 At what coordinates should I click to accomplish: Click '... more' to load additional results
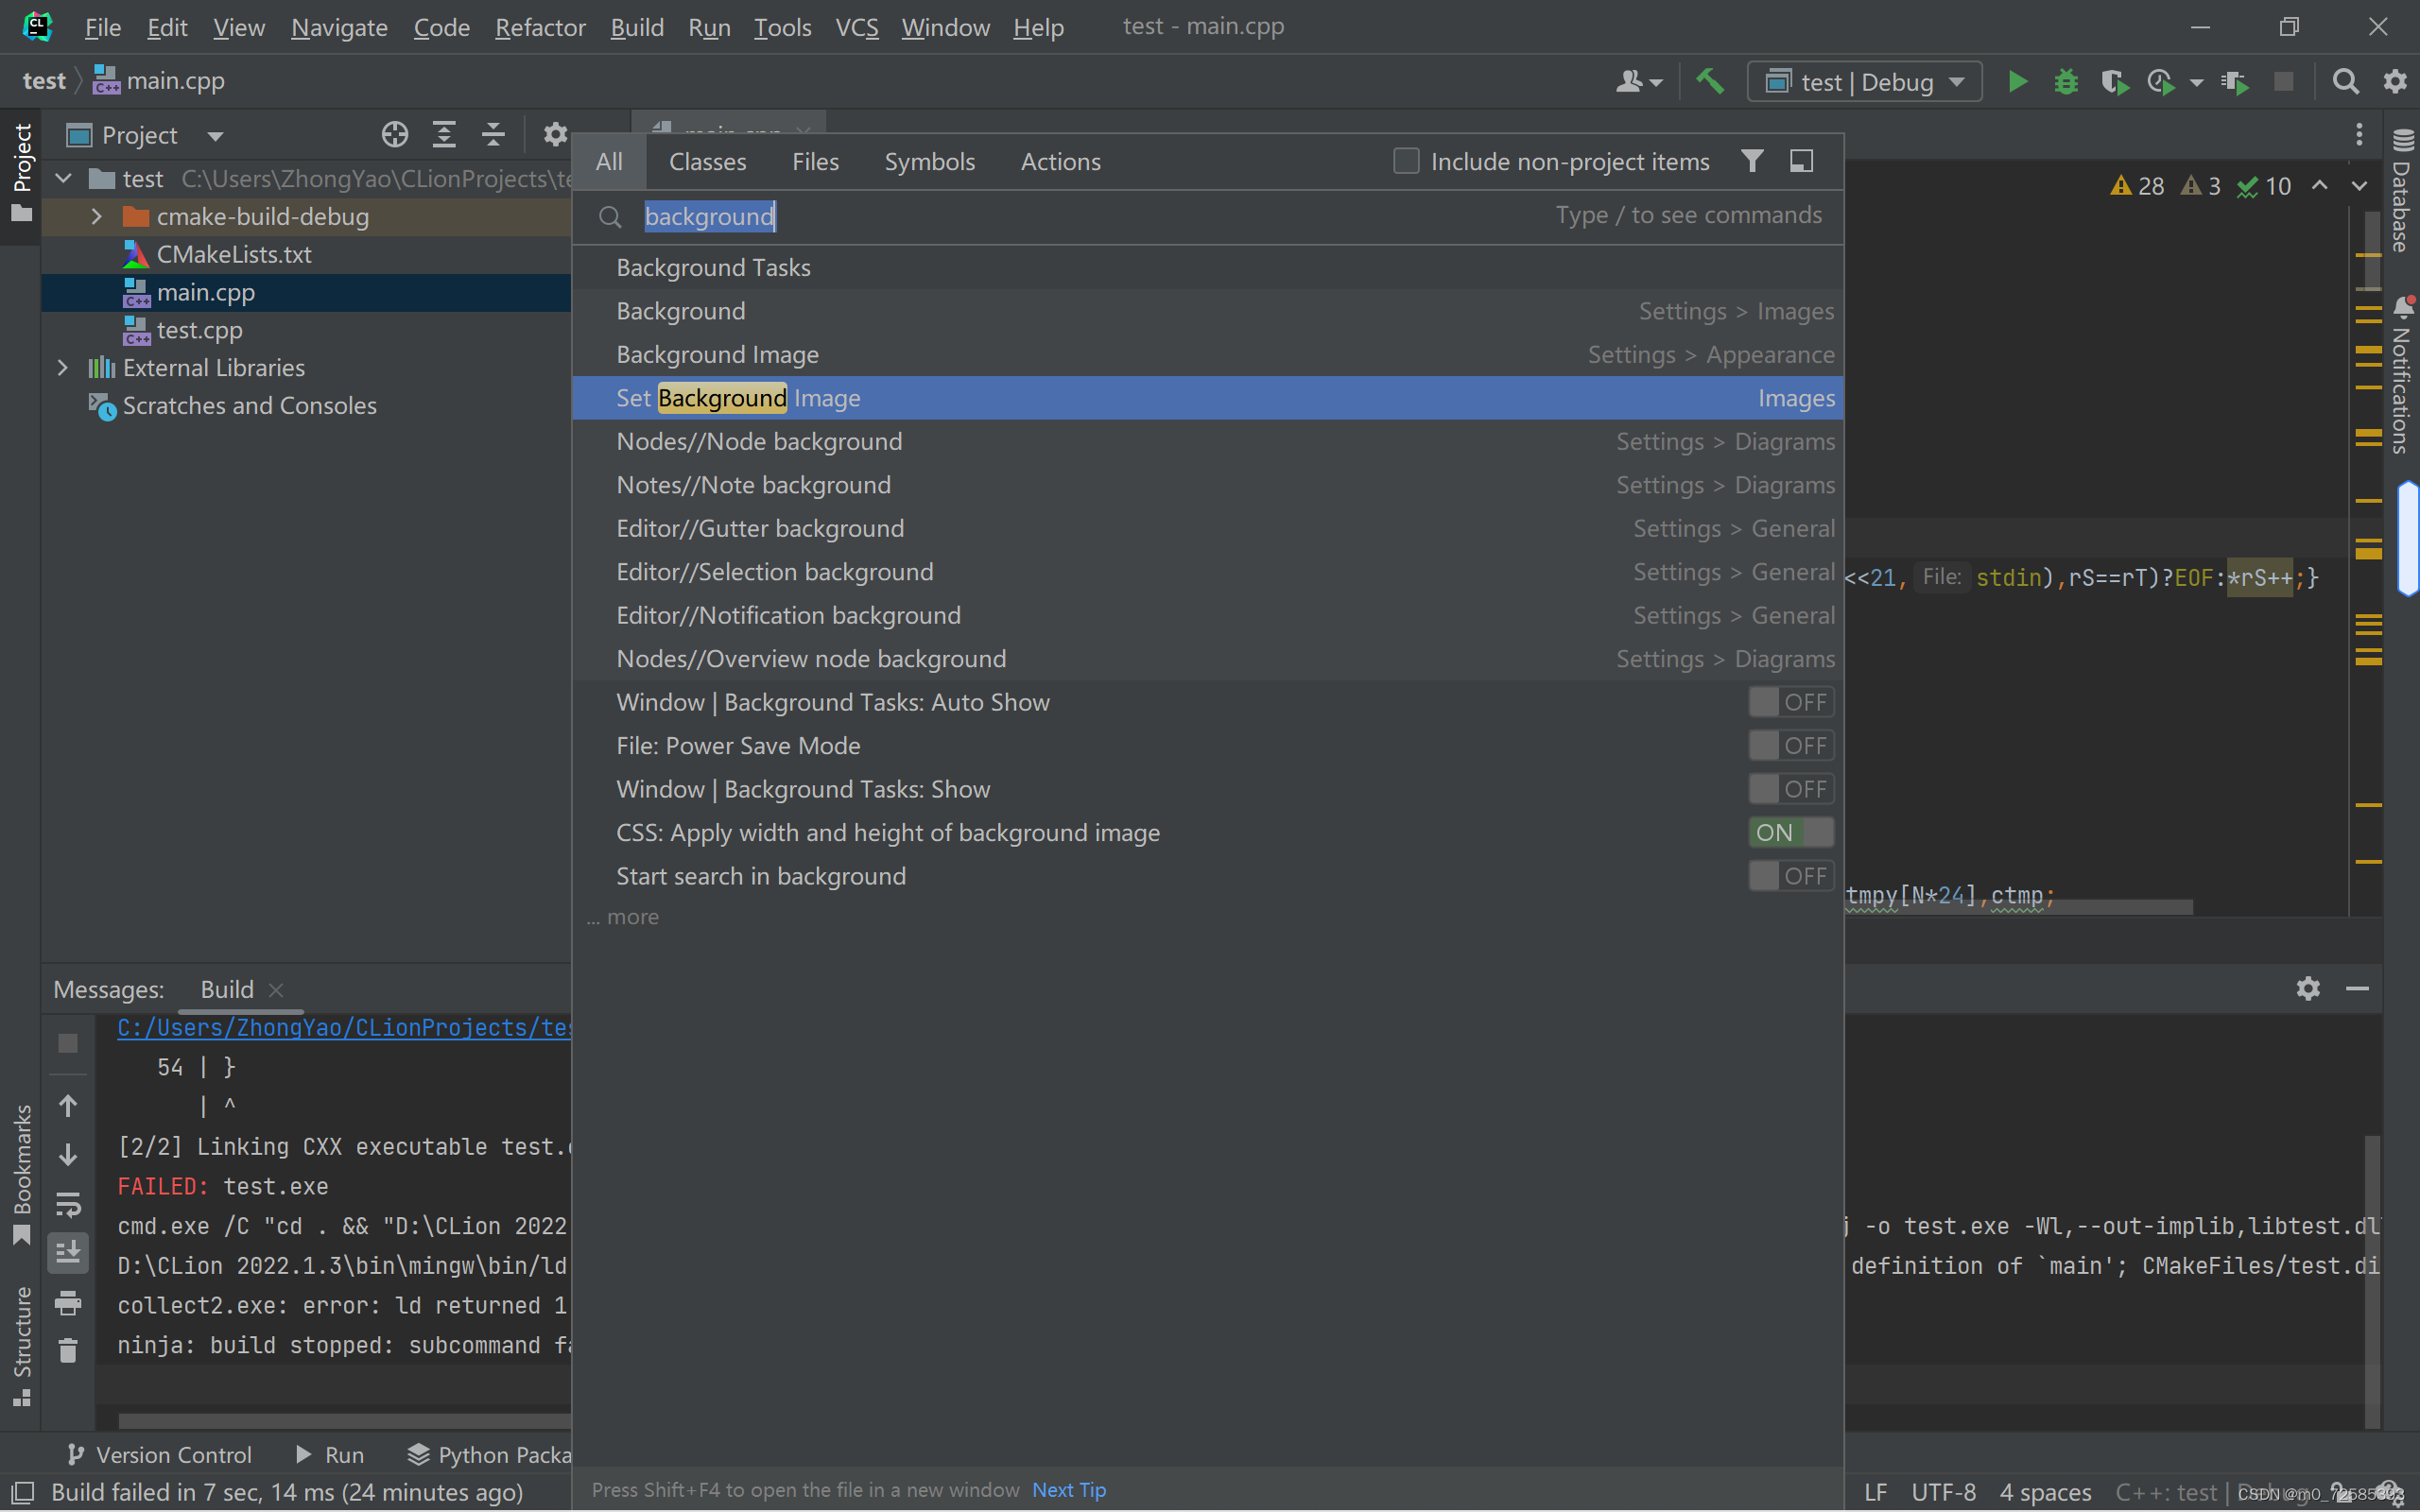coord(624,917)
